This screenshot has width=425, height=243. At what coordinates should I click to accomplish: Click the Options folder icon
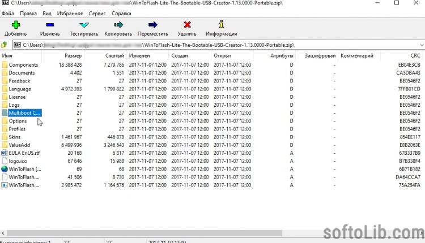(x=5, y=121)
